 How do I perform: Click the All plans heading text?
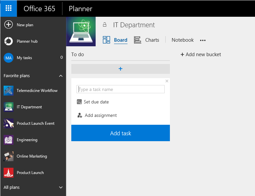(12, 187)
